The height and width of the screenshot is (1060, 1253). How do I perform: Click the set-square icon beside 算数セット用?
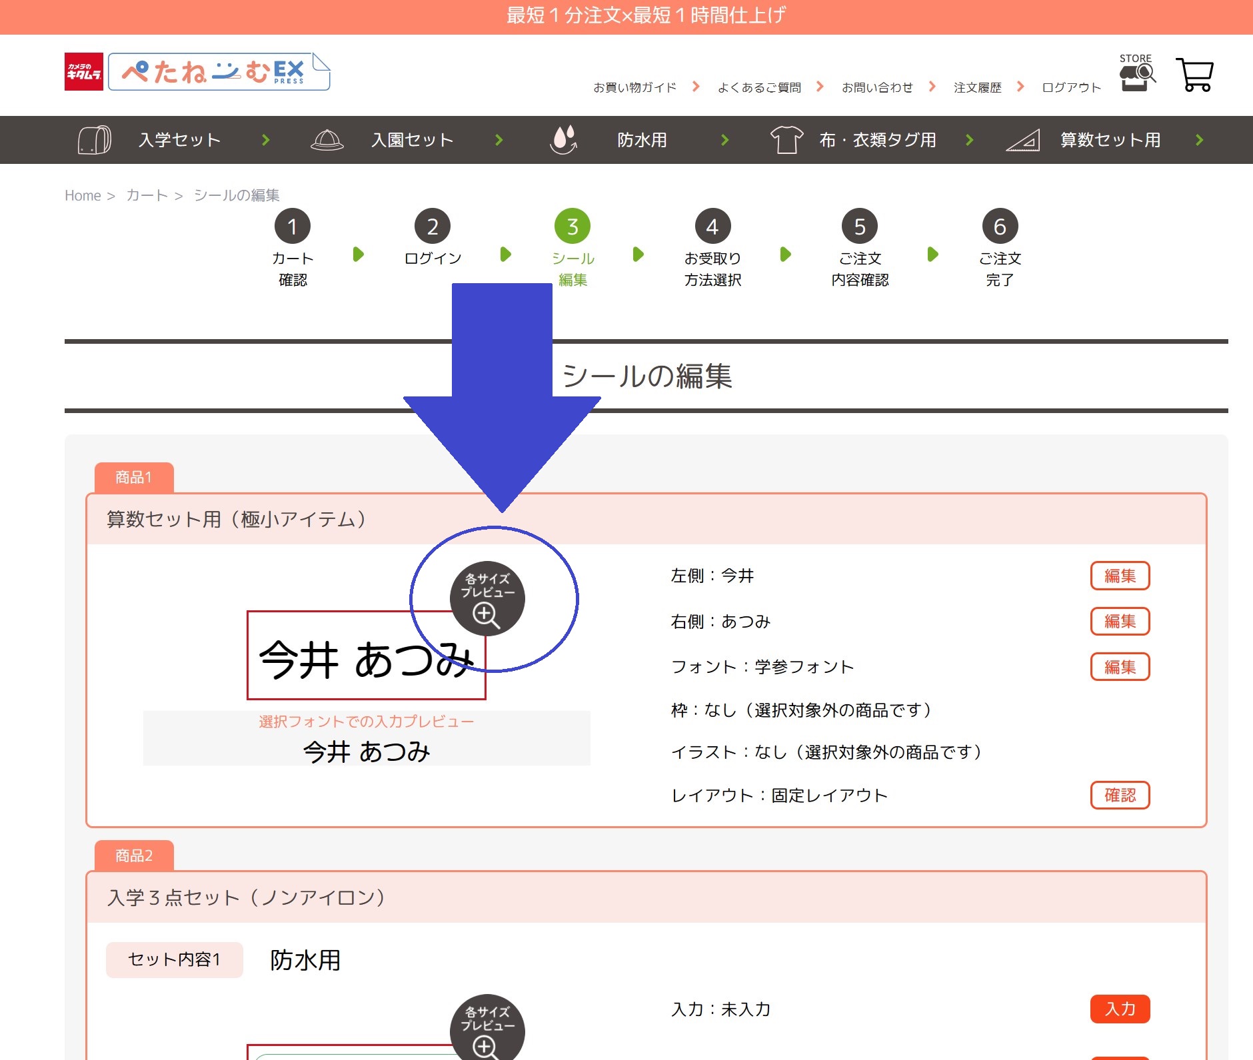(1022, 141)
